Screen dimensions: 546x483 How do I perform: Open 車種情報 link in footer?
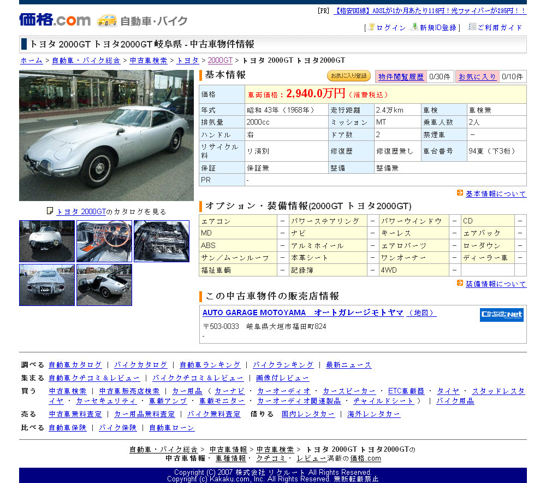230,458
